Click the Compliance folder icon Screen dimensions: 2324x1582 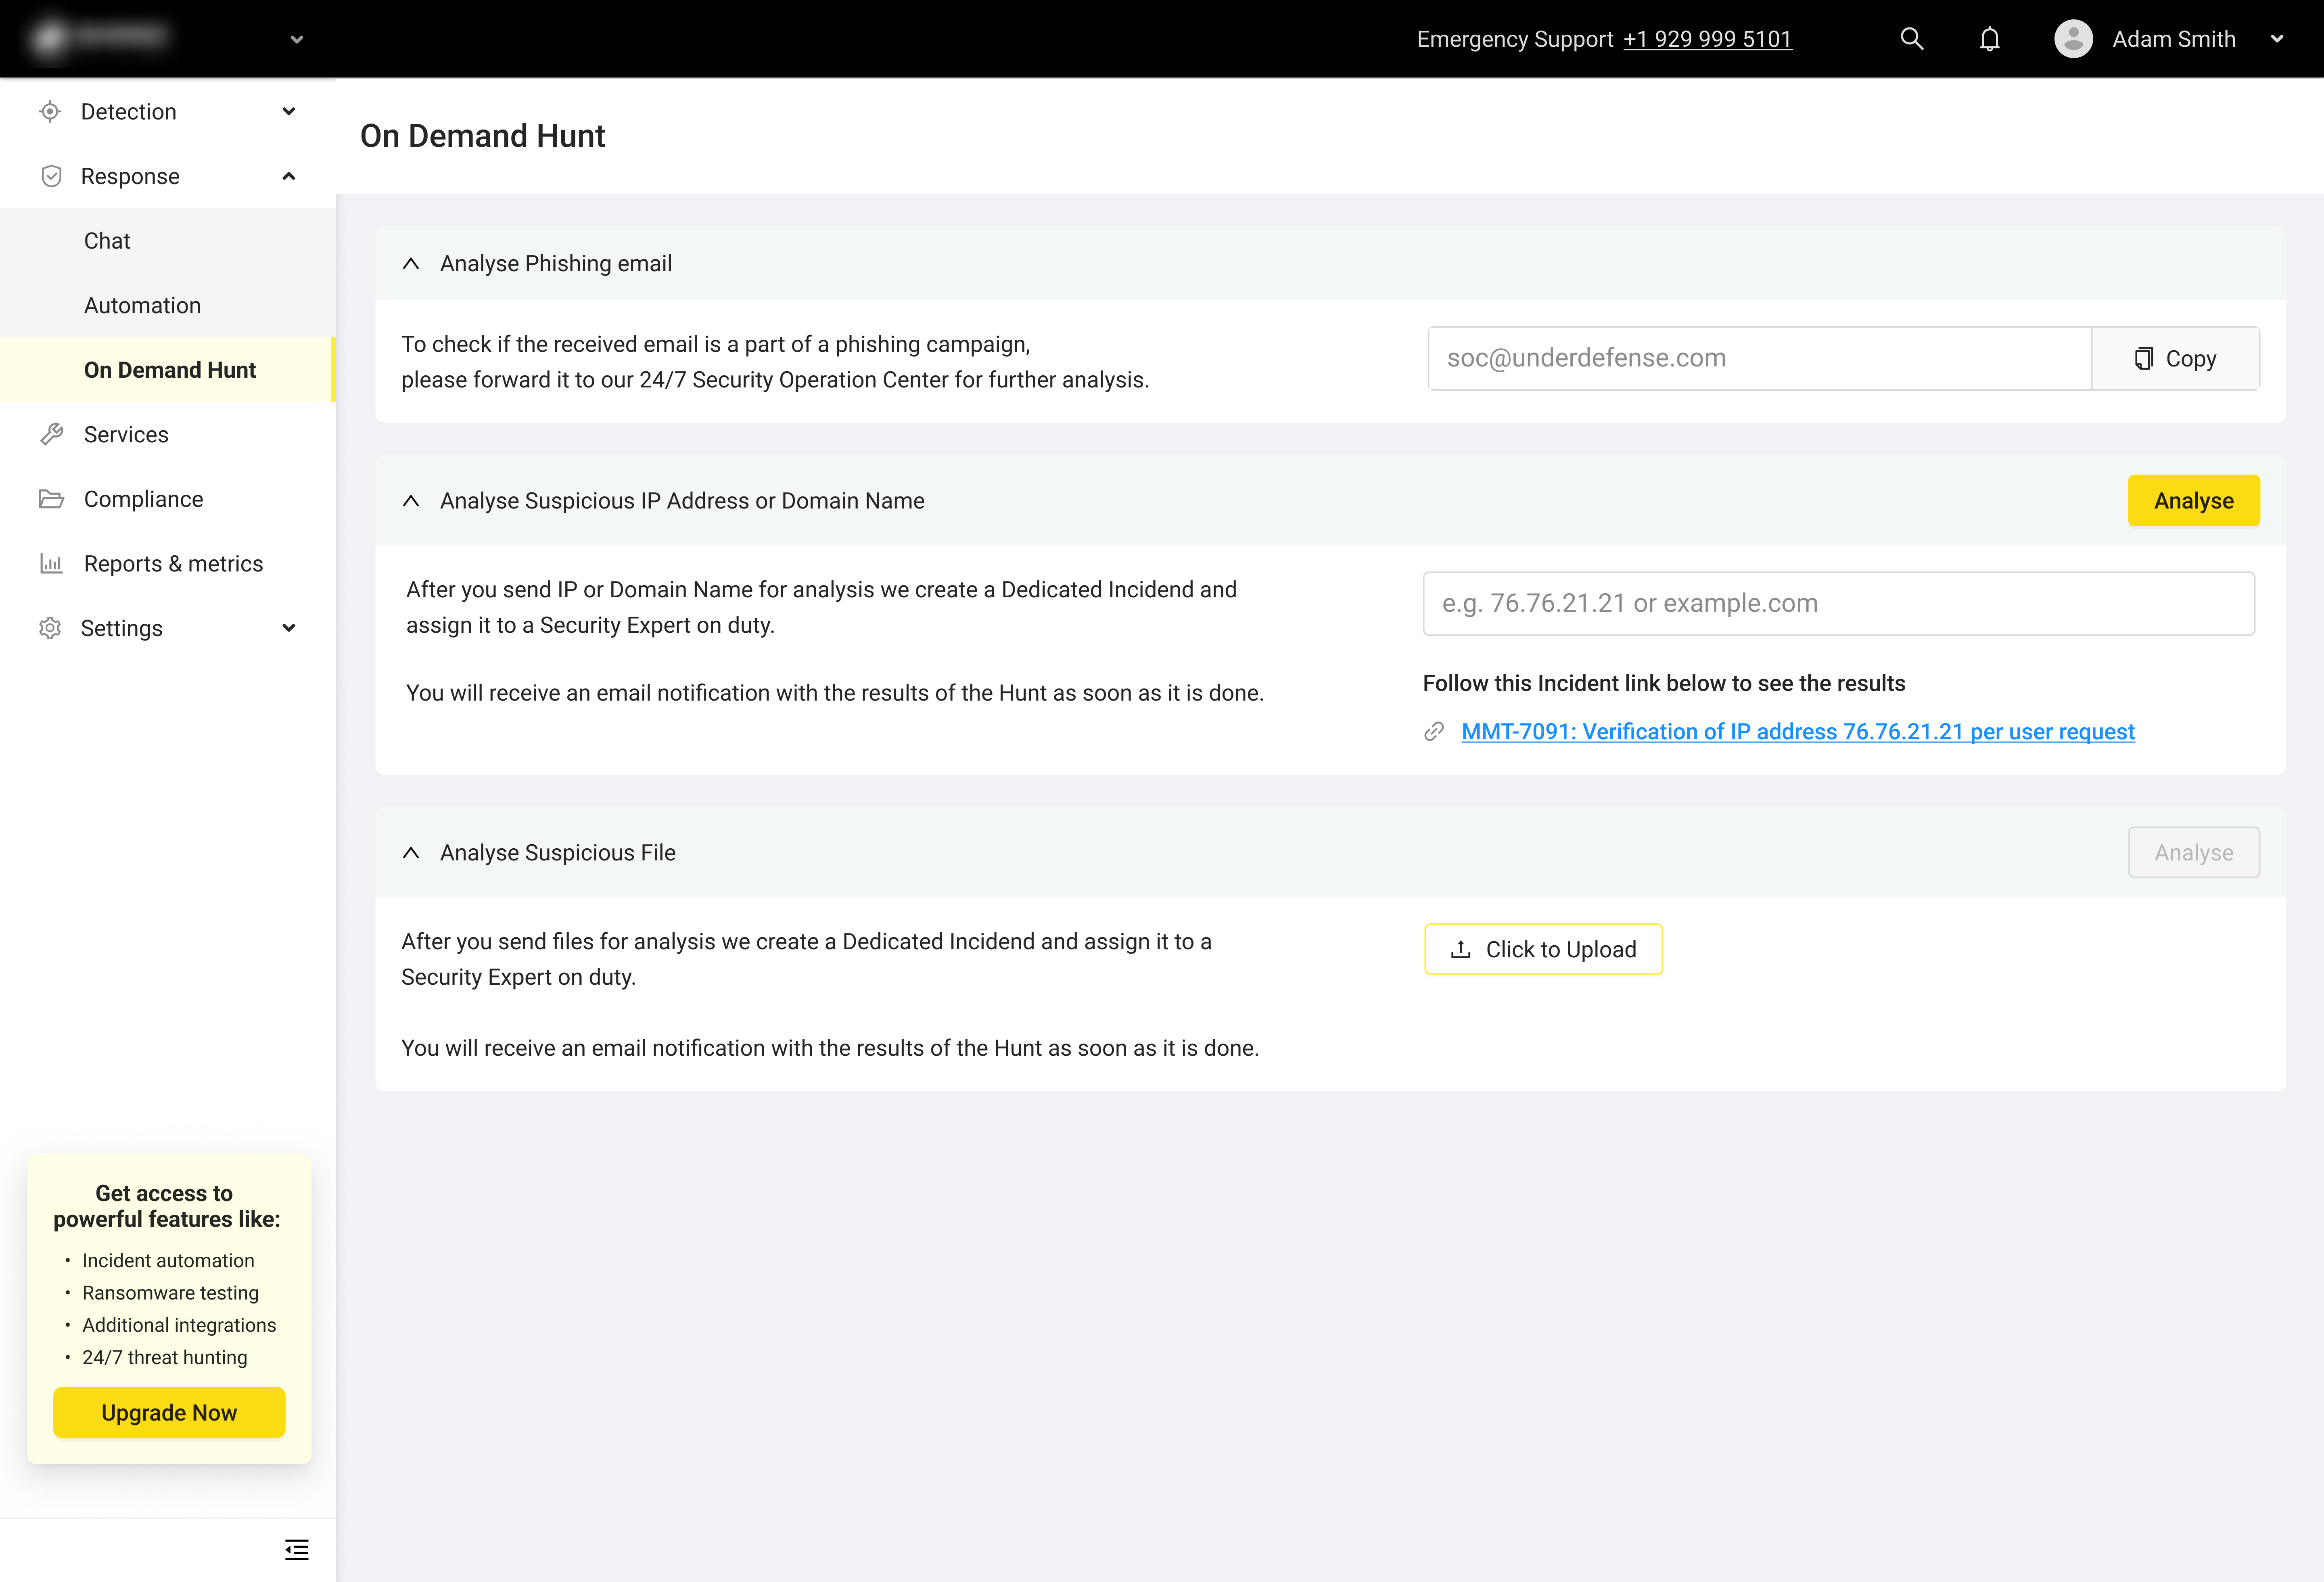[x=51, y=499]
